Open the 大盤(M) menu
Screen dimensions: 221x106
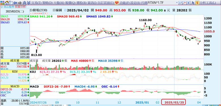tap(59, 3)
